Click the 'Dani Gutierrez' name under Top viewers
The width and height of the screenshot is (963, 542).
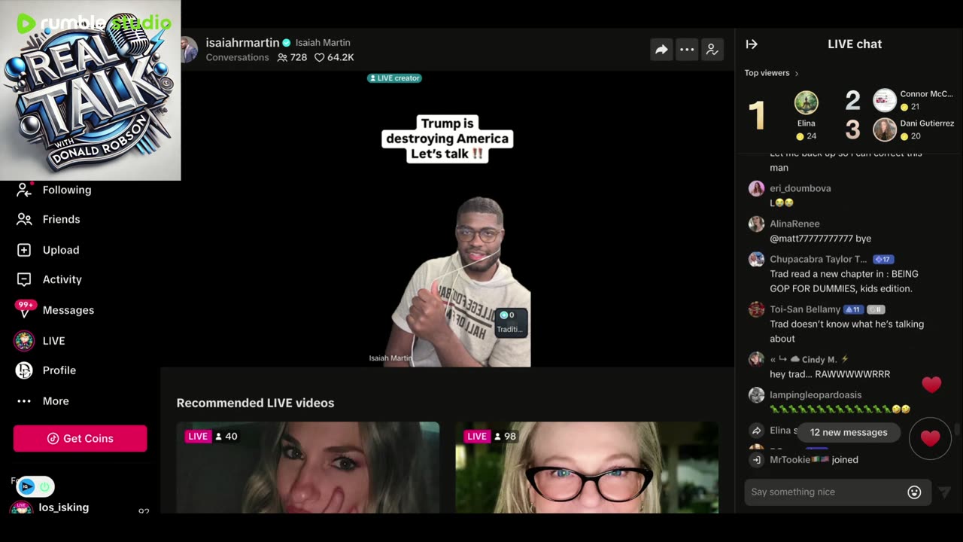(927, 123)
